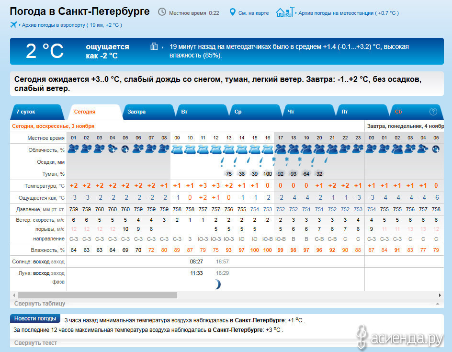Collapse the table via Свернуть таблицу
452x352 pixels.
point(39,303)
